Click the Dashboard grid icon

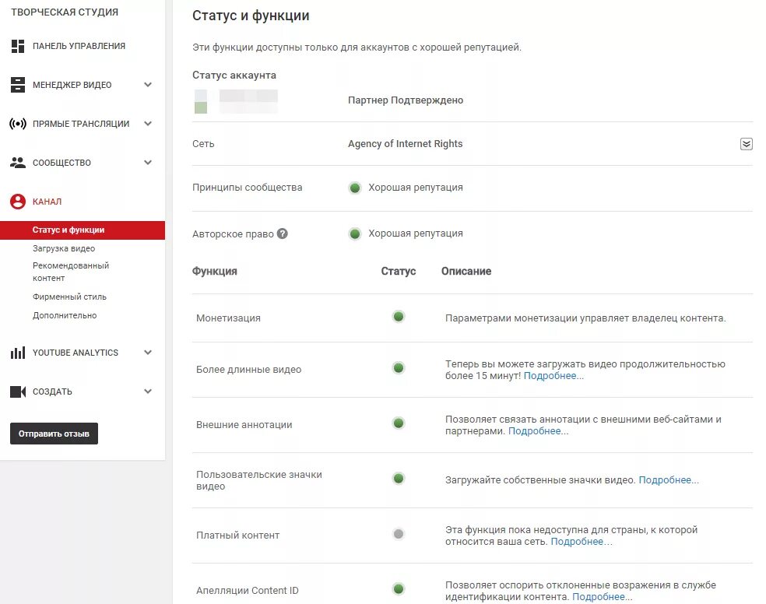[x=18, y=46]
